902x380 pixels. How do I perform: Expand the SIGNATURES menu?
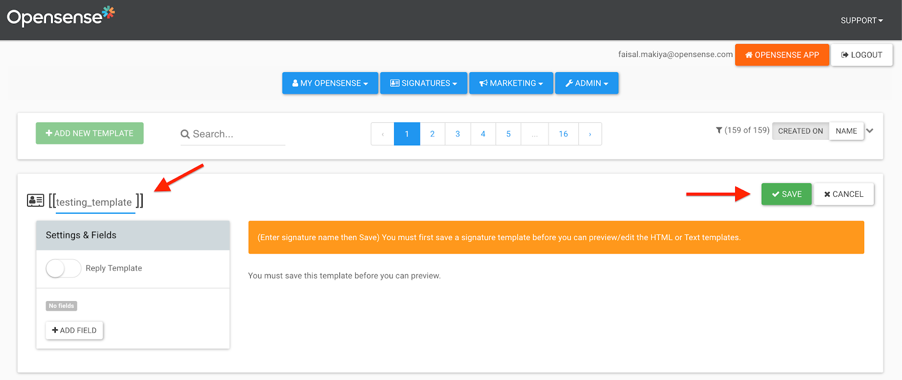(x=423, y=83)
